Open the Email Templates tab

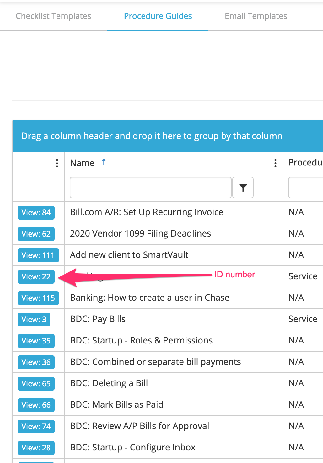(x=256, y=16)
